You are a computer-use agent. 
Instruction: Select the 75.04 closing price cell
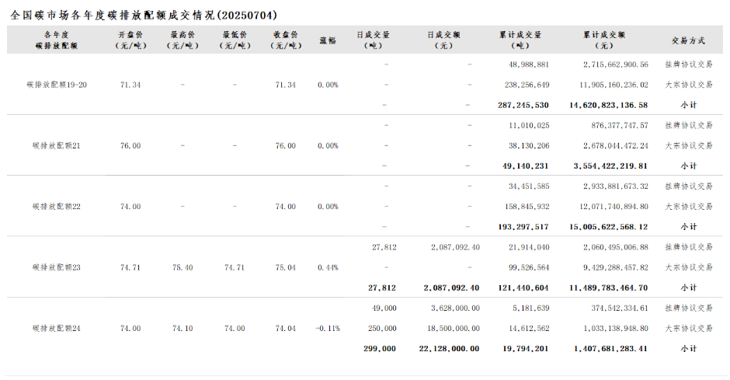(286, 267)
